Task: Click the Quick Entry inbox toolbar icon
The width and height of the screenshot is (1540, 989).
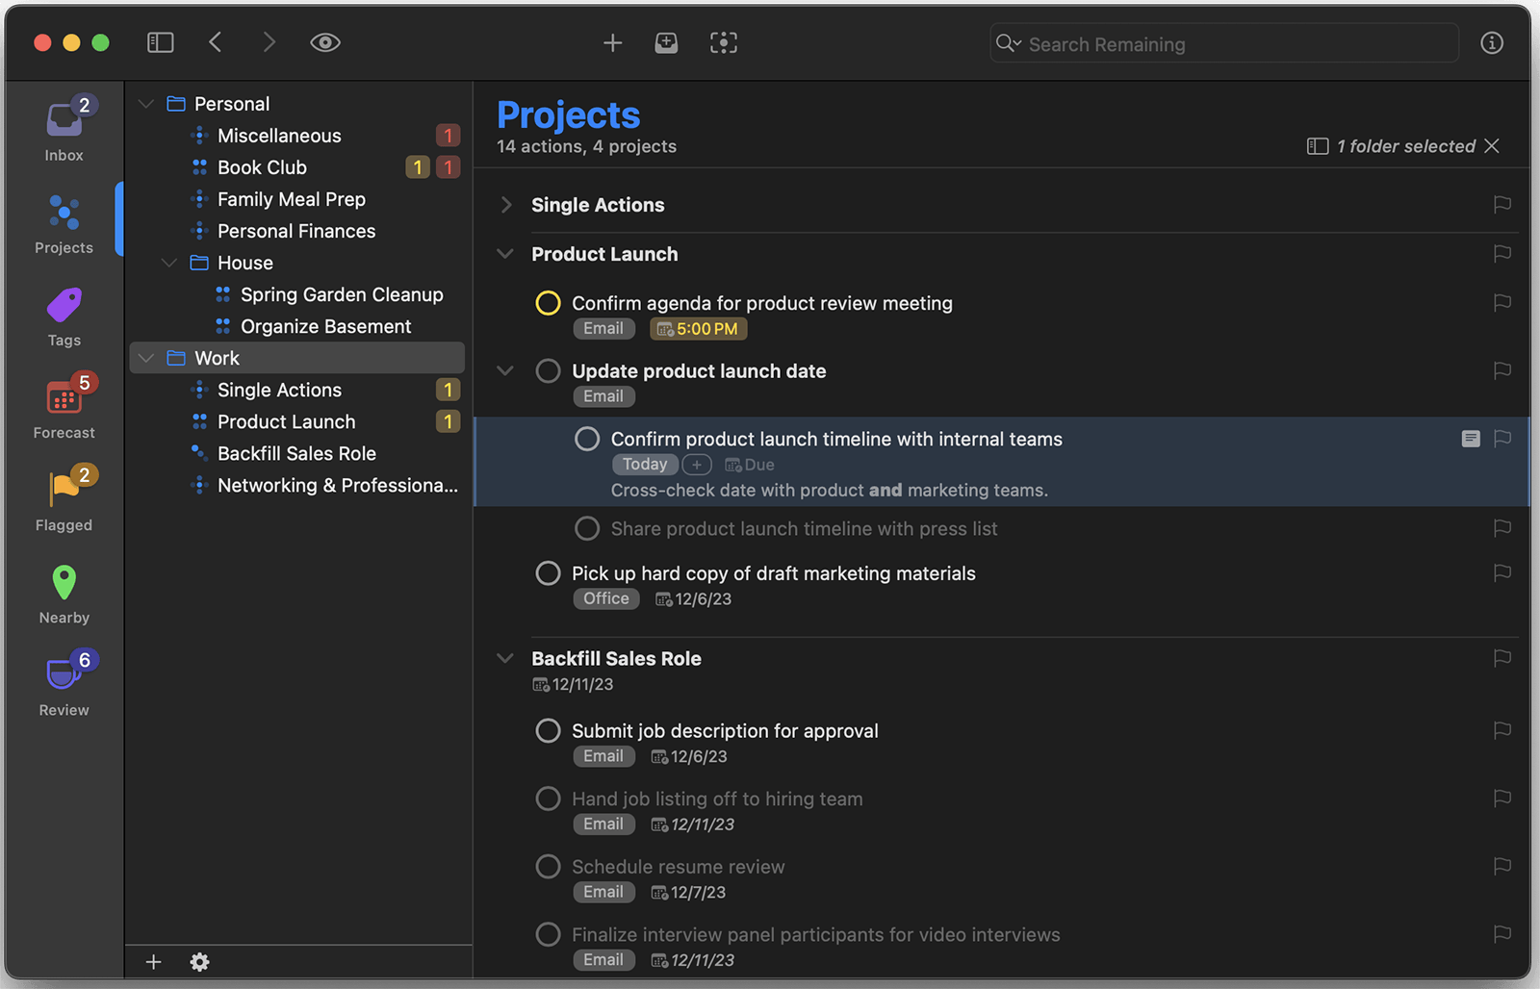Action: pos(666,42)
